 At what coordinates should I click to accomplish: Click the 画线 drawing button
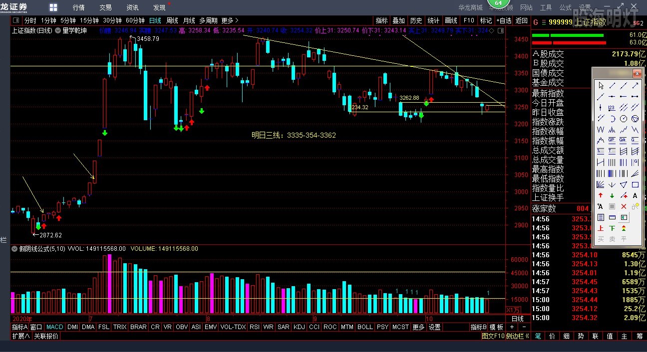[x=451, y=20]
